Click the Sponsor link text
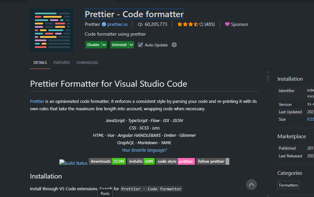Image resolution: width=314 pixels, height=197 pixels. [239, 24]
